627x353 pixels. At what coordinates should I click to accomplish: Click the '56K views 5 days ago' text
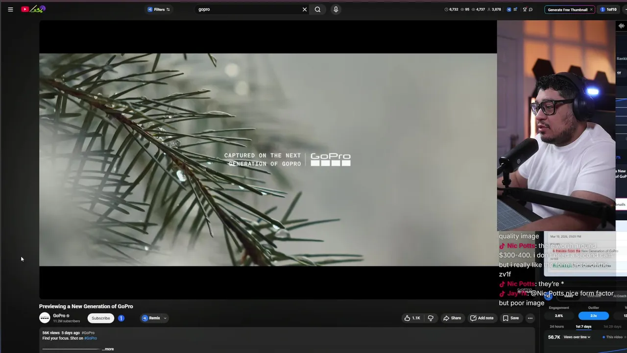(x=61, y=333)
